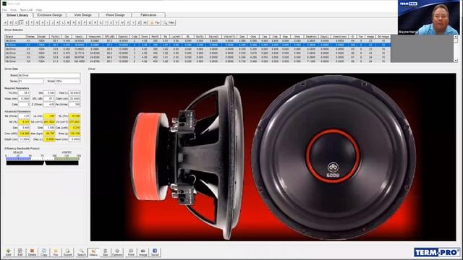Click the red Delete toolbar icon
The width and height of the screenshot is (463, 260).
[x=32, y=252]
